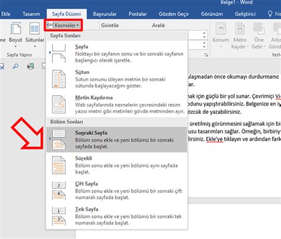Select Tek Sayfa section break
This screenshot has height=239, width=281.
coord(117,216)
